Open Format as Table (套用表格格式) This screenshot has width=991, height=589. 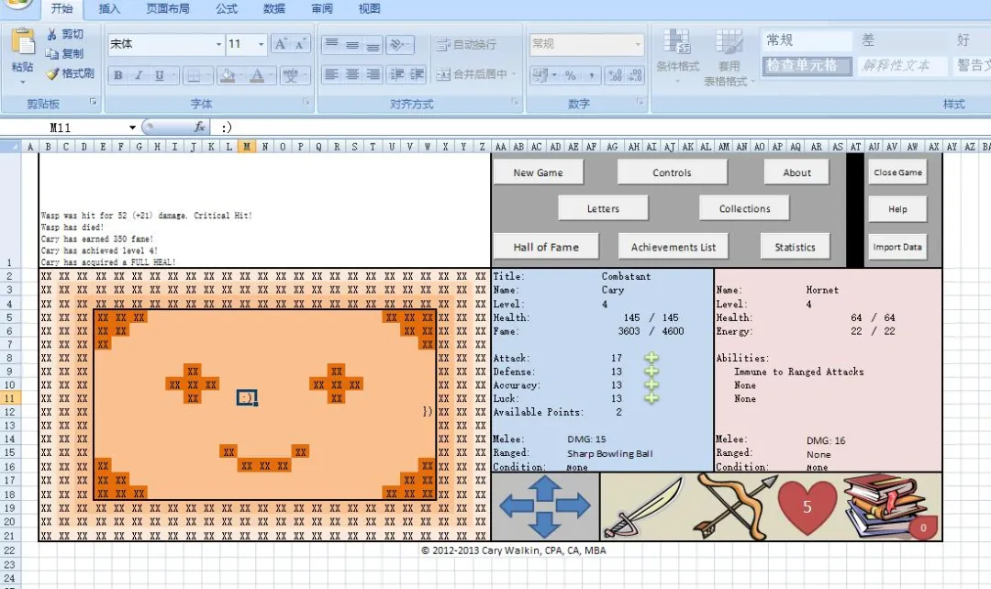pos(729,57)
